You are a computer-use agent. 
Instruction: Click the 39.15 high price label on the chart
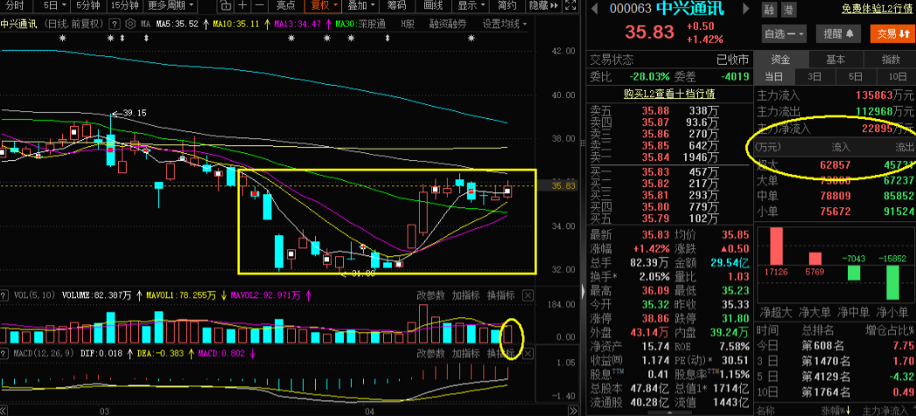click(x=134, y=114)
